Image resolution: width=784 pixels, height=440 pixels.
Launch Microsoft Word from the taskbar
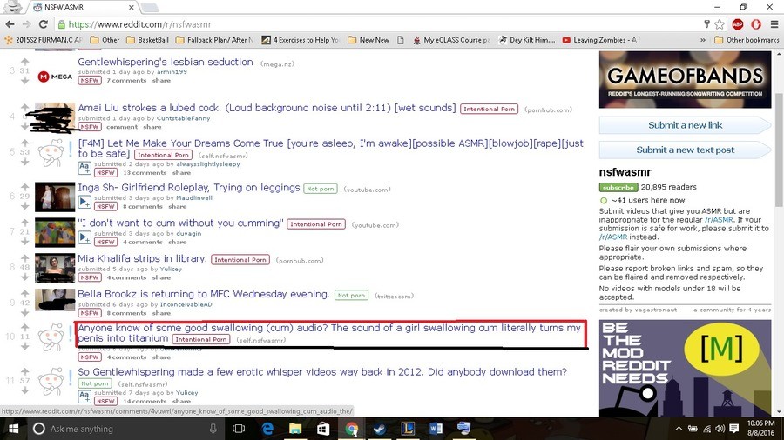(436, 429)
